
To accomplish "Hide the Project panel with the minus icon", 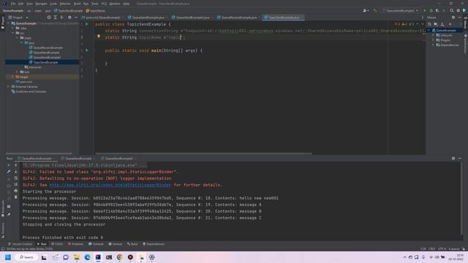I will click(x=76, y=18).
